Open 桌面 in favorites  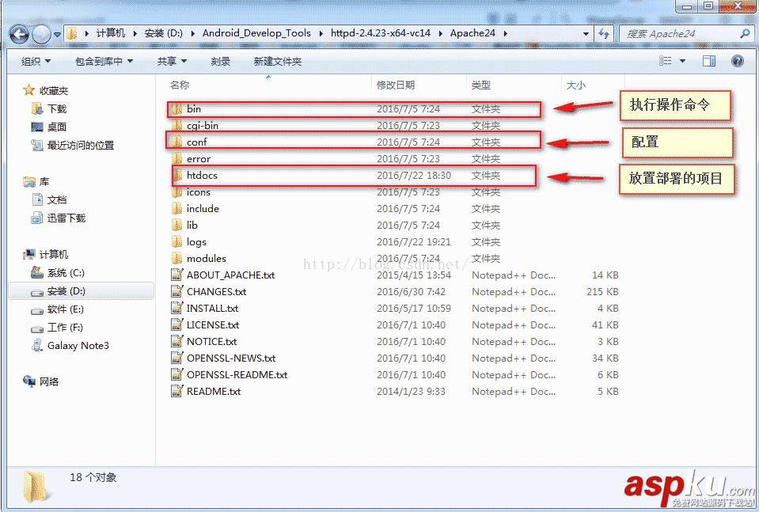click(x=57, y=127)
